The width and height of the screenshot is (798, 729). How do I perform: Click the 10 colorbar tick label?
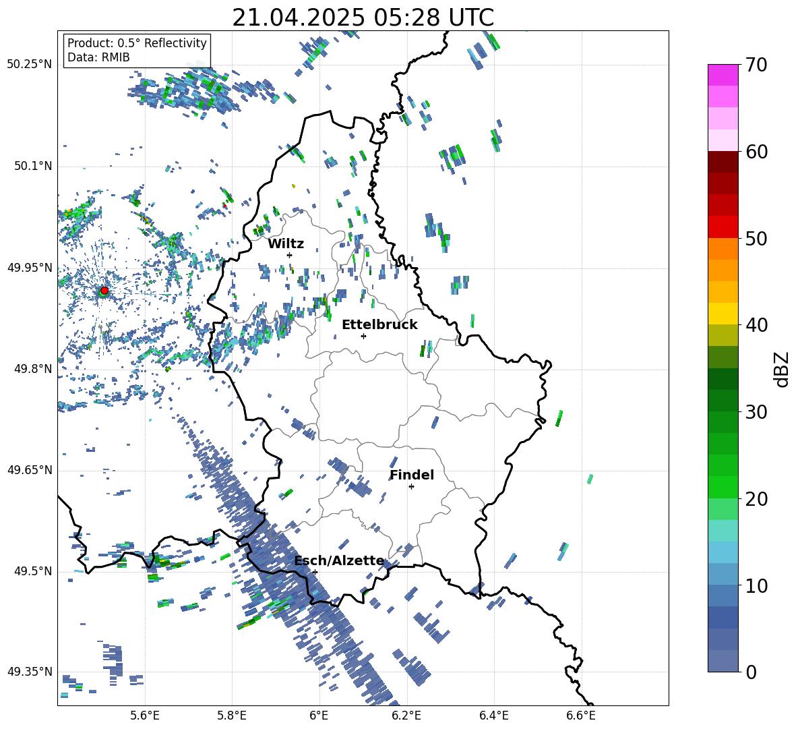[756, 585]
